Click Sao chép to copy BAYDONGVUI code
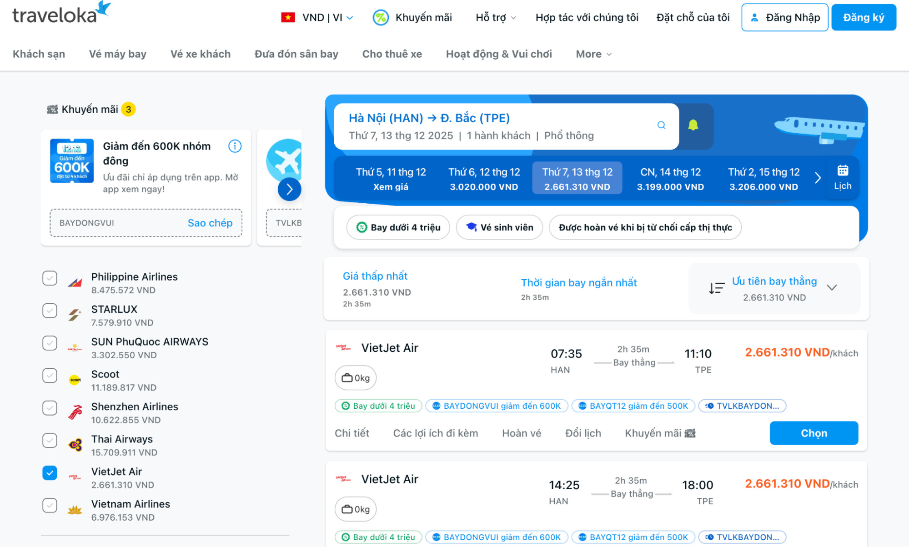This screenshot has width=909, height=547. click(x=210, y=223)
